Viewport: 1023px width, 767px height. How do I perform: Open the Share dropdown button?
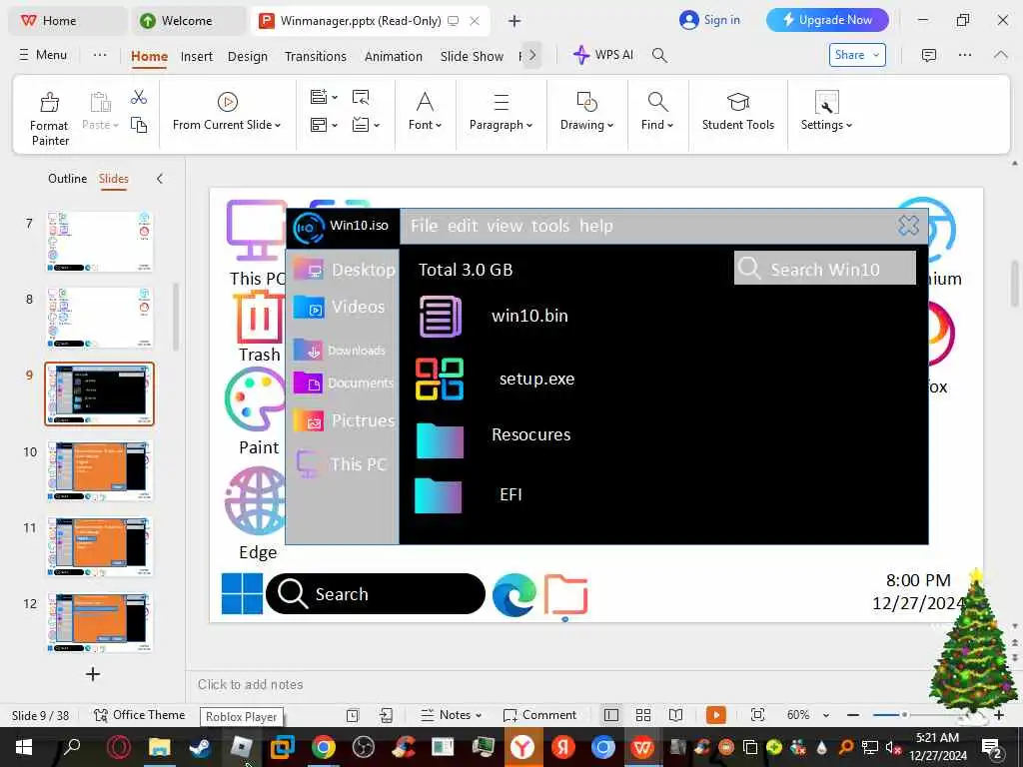(x=857, y=55)
